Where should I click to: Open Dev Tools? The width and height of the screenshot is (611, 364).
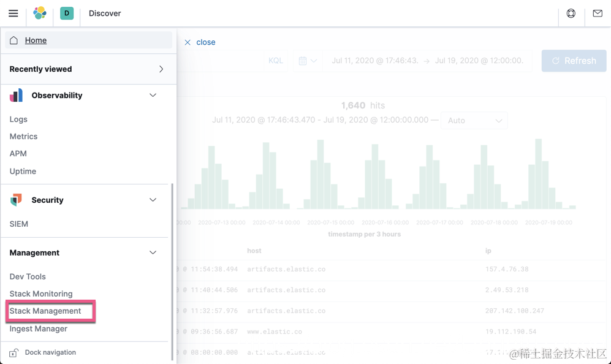[28, 277]
